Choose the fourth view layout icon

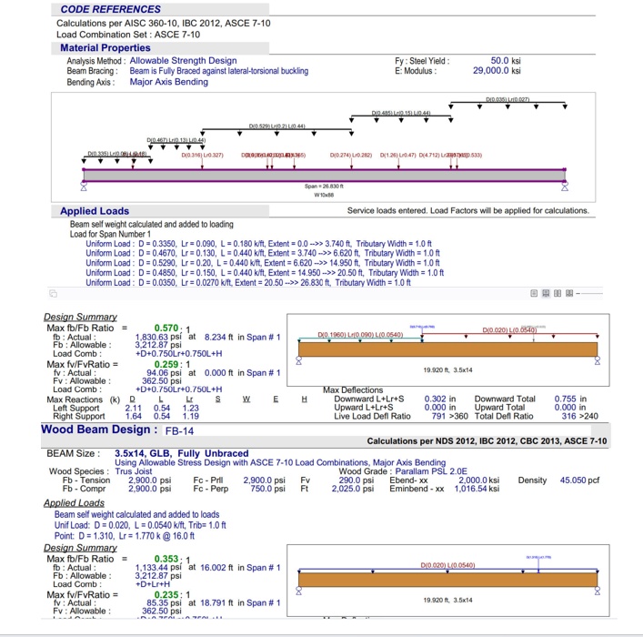(x=569, y=293)
